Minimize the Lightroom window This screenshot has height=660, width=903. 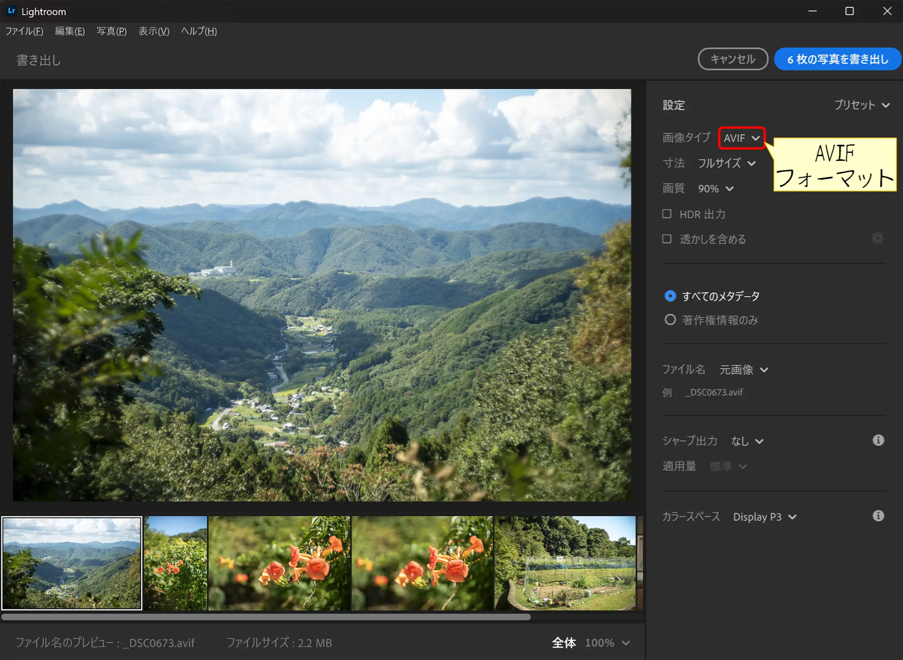[812, 11]
